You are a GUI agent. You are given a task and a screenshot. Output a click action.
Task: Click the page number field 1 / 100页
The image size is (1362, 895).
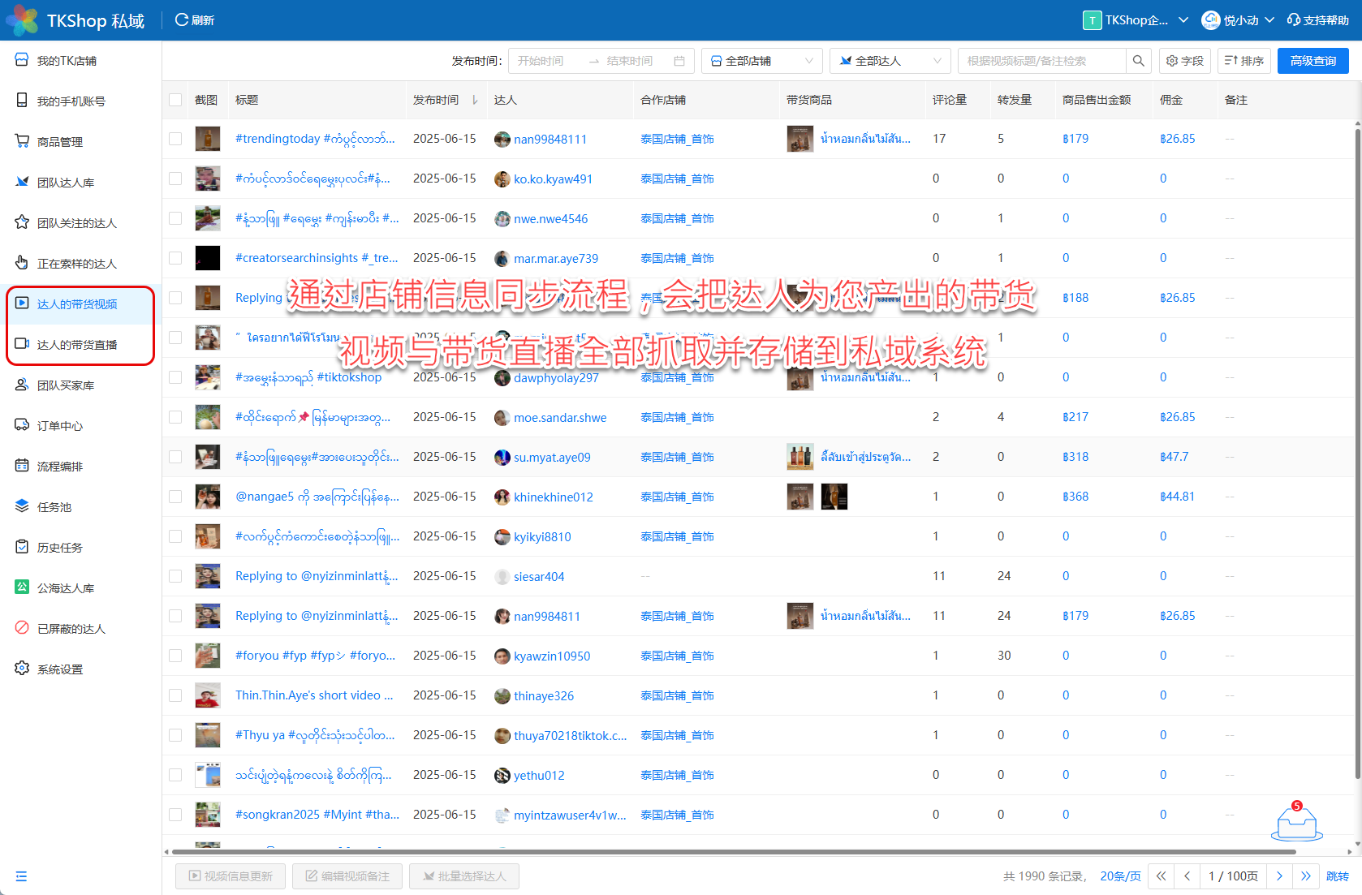click(x=1233, y=876)
